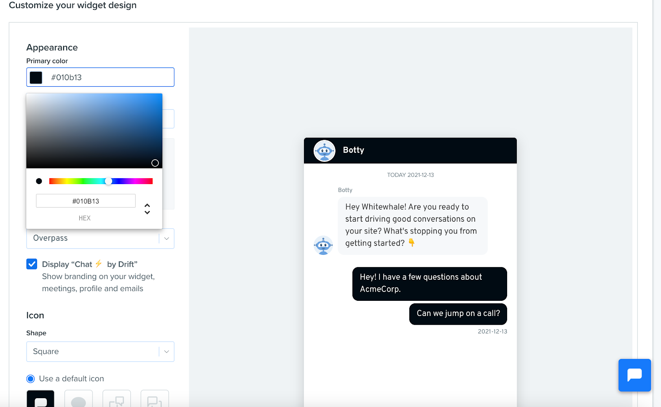Screen dimensions: 661x407
Task: Toggle color format with HEX arrows
Action: (x=147, y=209)
